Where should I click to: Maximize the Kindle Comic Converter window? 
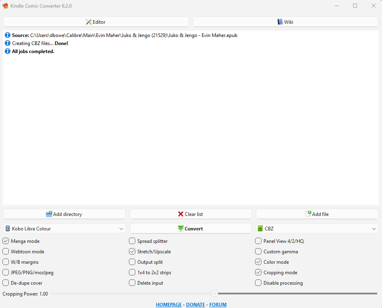pyautogui.click(x=355, y=6)
